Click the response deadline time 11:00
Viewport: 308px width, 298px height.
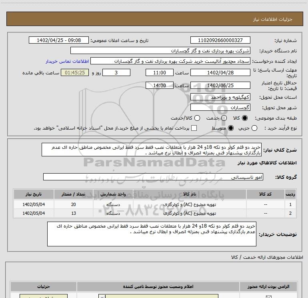pos(160,73)
